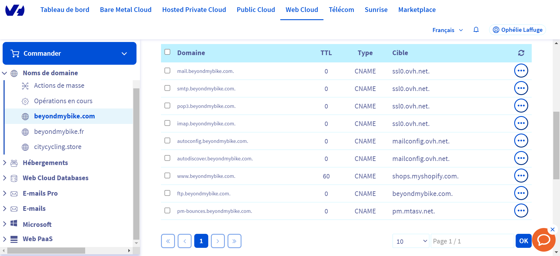The width and height of the screenshot is (560, 256).
Task: Open the Sunrise tab
Action: (x=376, y=10)
